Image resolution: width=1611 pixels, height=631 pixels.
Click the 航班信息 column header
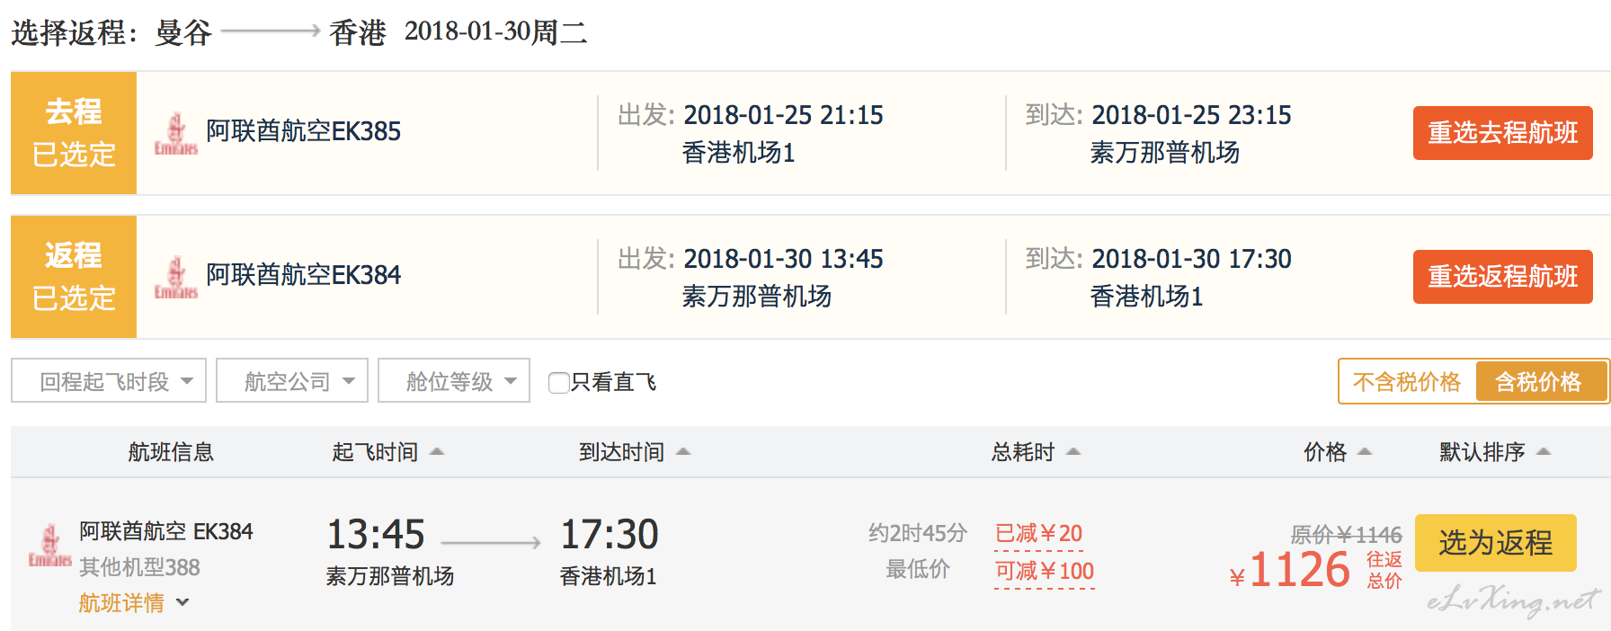[171, 452]
